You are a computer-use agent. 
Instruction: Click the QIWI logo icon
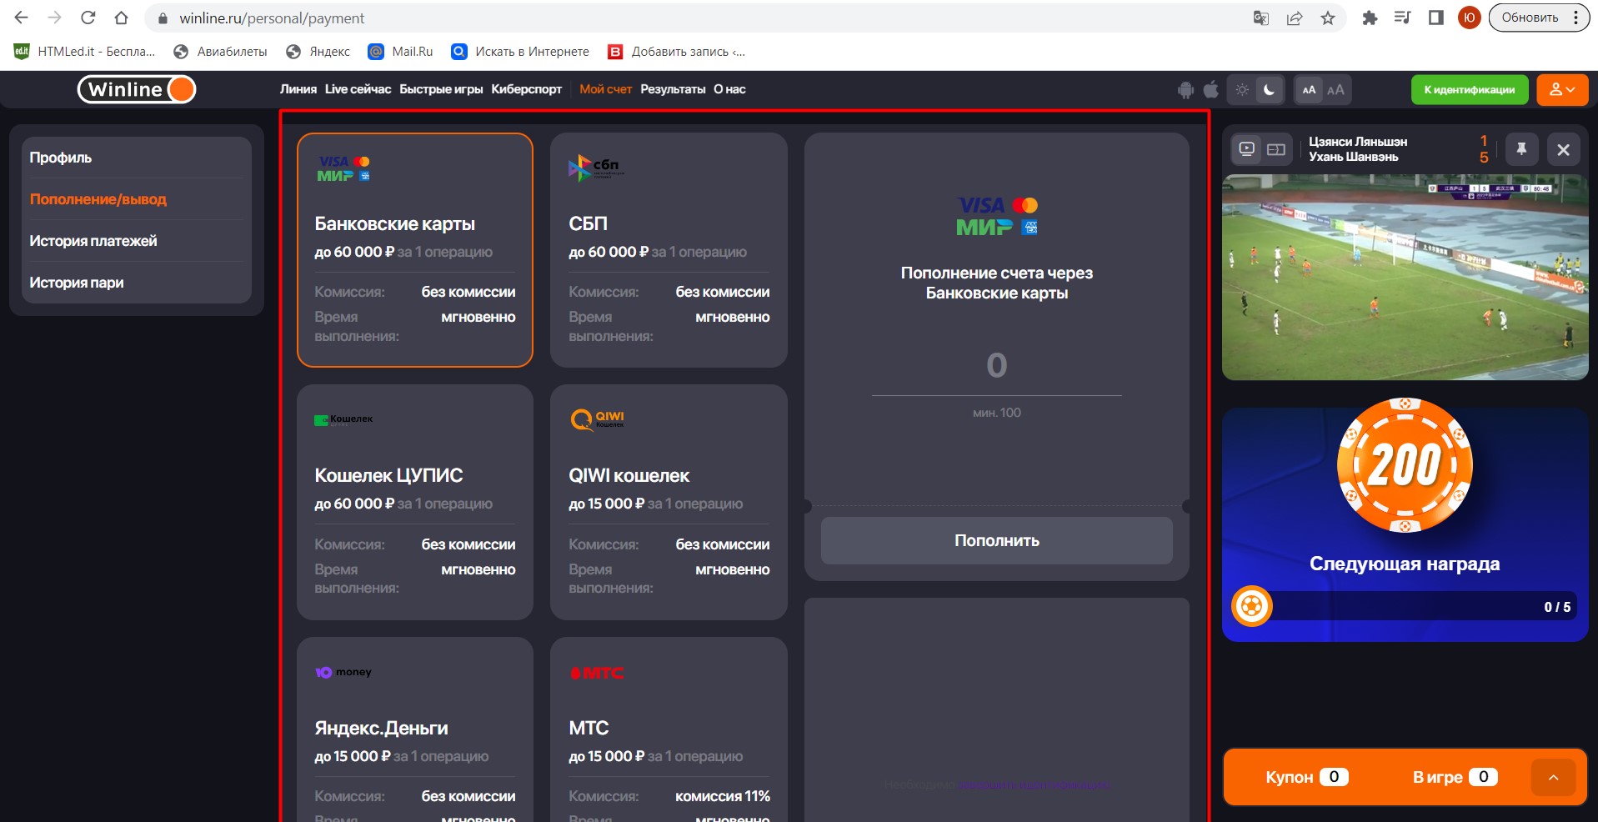597,419
